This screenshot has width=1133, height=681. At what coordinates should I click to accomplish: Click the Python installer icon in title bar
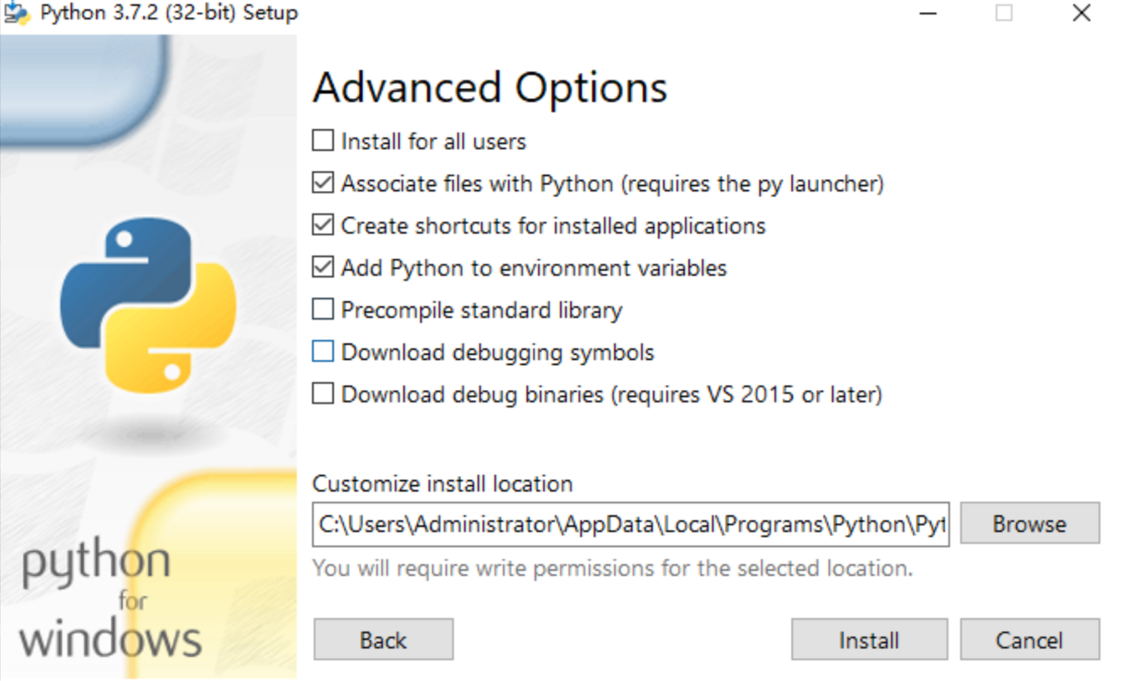[15, 13]
